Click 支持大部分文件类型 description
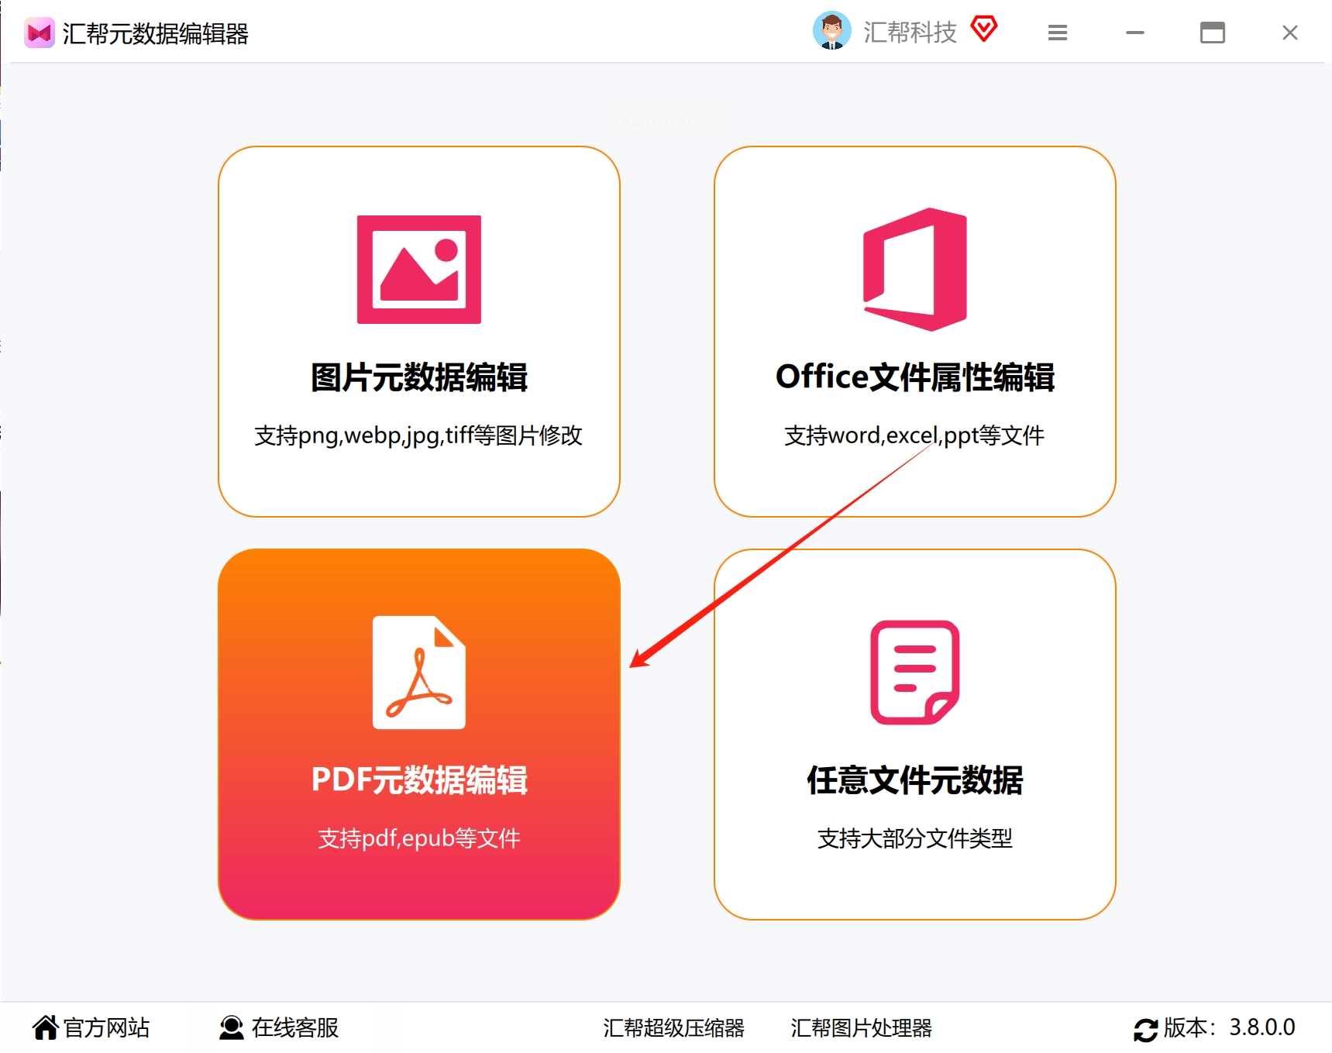This screenshot has height=1053, width=1332. (x=914, y=838)
